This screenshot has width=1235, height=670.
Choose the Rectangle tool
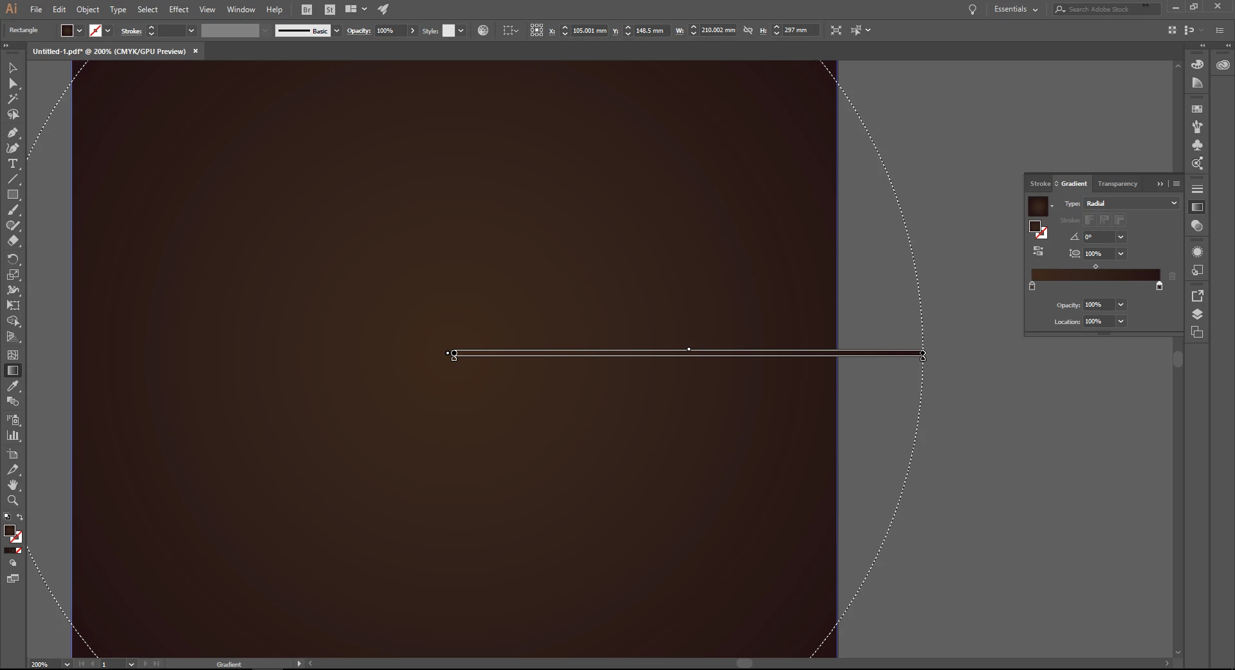pos(13,194)
